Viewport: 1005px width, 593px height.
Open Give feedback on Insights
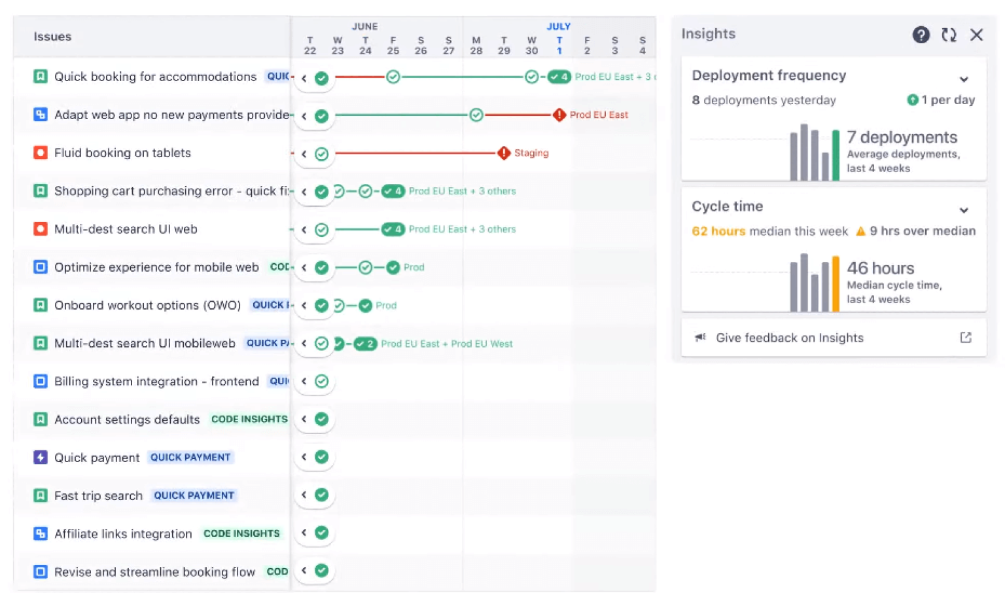tap(789, 338)
